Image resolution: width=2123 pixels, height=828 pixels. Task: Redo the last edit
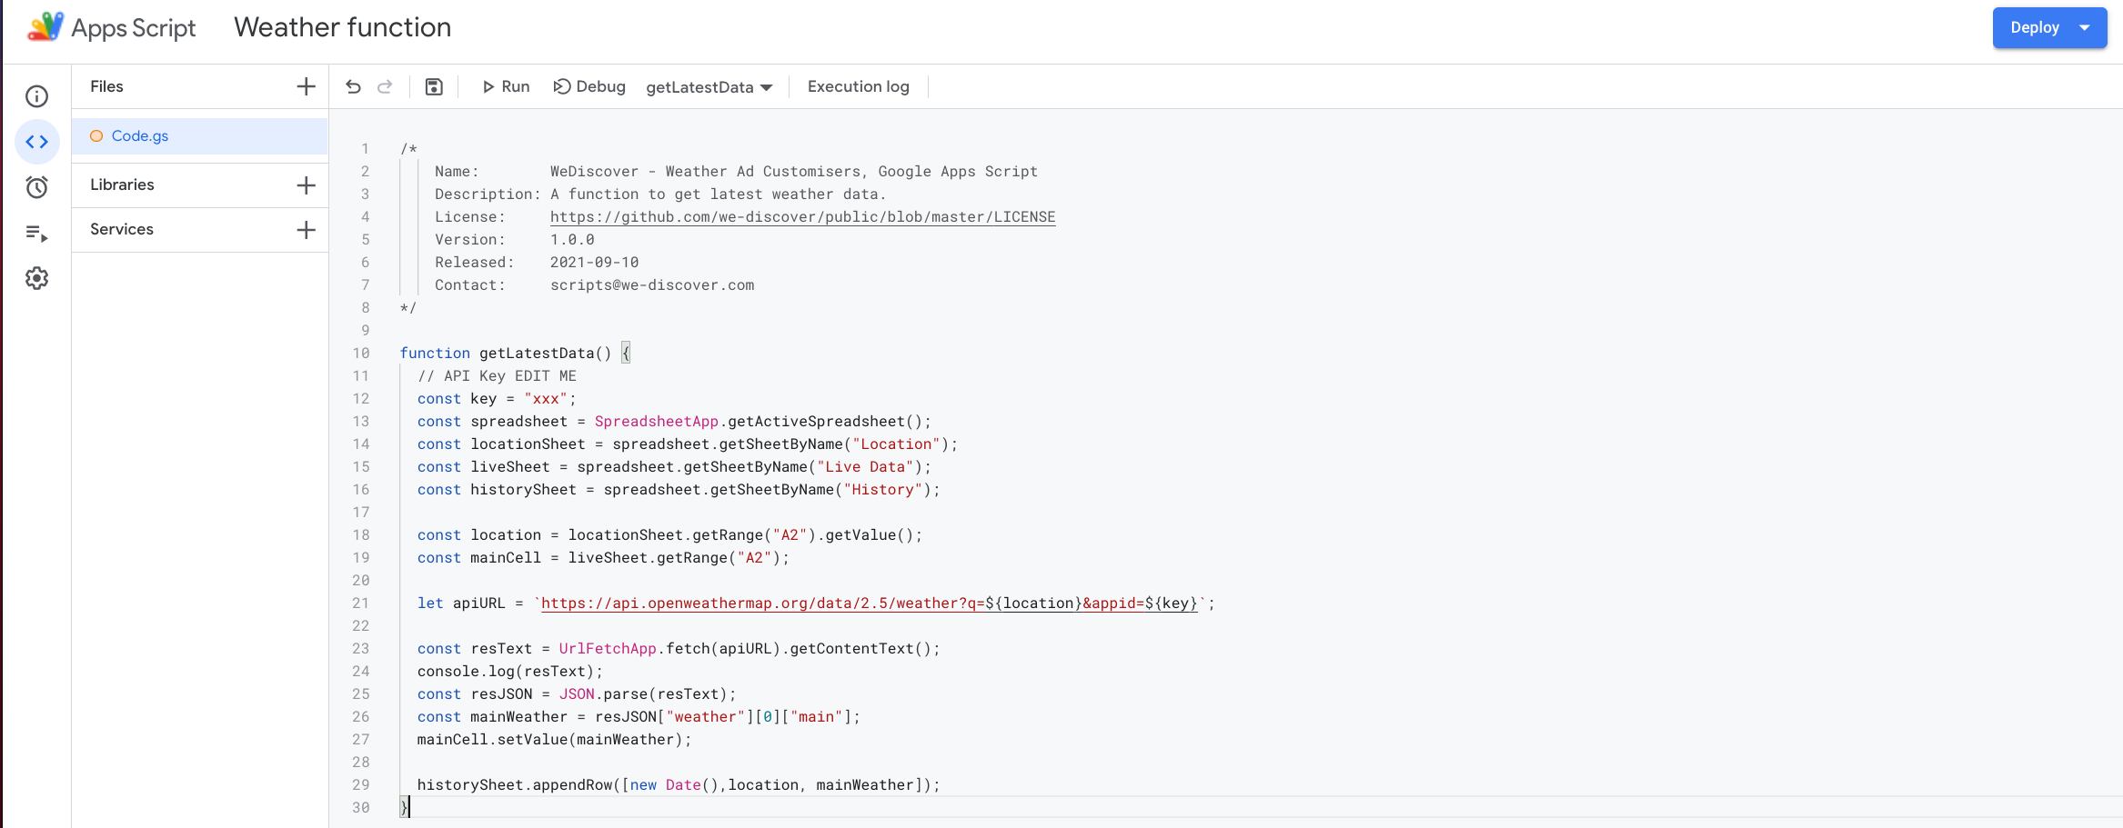click(x=385, y=86)
